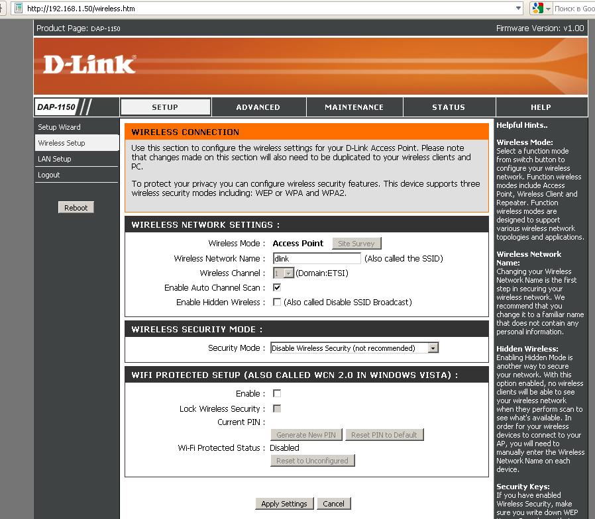Click the page icon beside the URL
This screenshot has width=595, height=519.
(18, 8)
